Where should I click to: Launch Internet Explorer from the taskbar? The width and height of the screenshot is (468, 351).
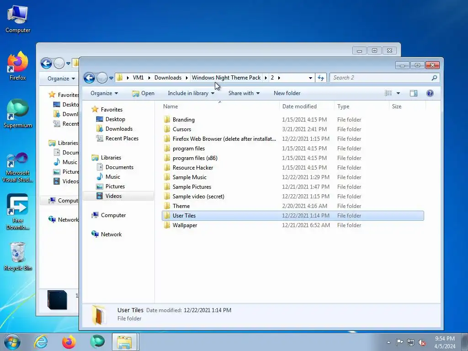tap(41, 342)
